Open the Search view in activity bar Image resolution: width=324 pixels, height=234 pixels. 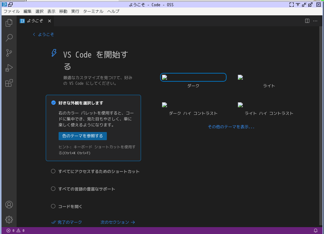point(9,38)
